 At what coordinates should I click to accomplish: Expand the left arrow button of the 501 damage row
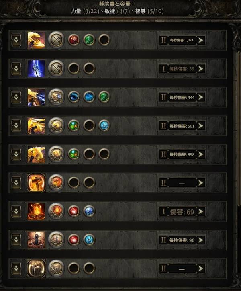16,126
